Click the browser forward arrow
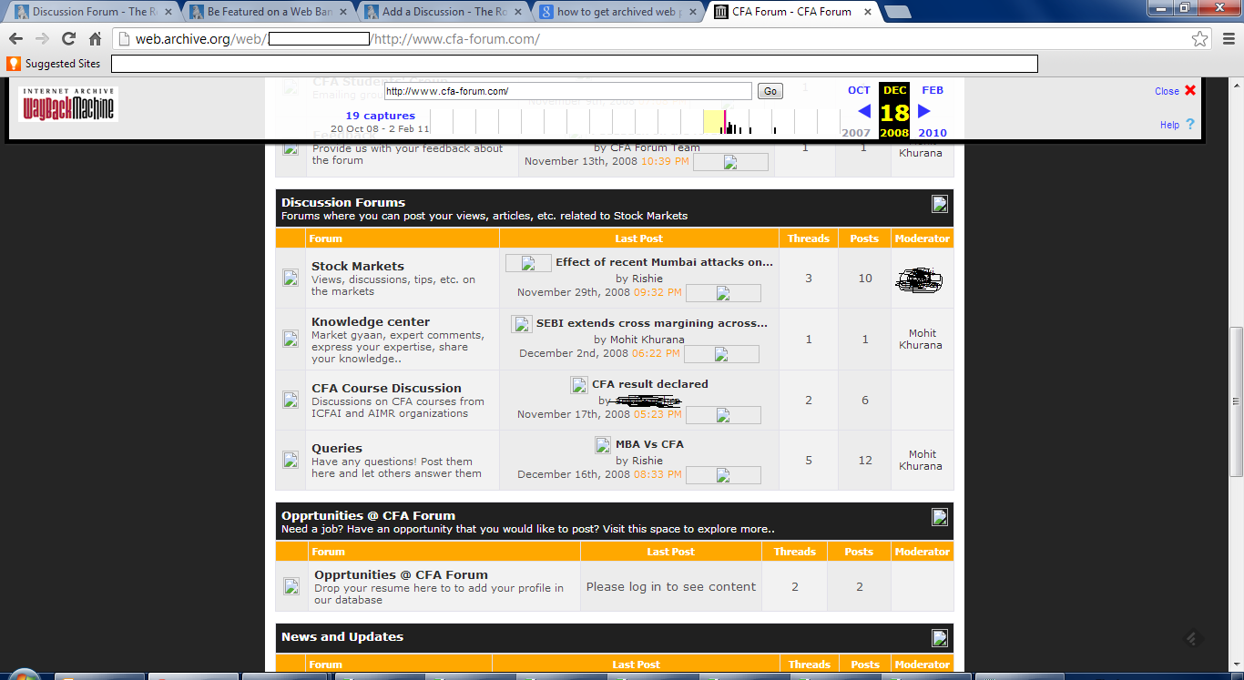1244x680 pixels. click(42, 39)
